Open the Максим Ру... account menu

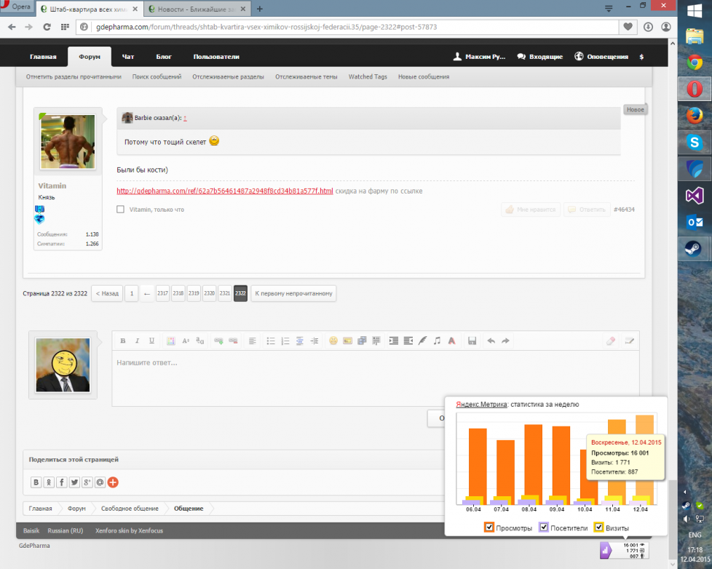pyautogui.click(x=479, y=57)
